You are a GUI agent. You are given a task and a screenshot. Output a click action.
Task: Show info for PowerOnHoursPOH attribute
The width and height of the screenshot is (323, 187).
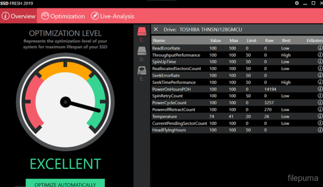[320, 89]
